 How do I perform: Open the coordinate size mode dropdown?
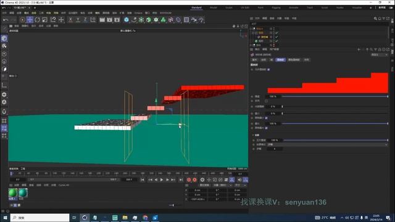pyautogui.click(x=240, y=185)
